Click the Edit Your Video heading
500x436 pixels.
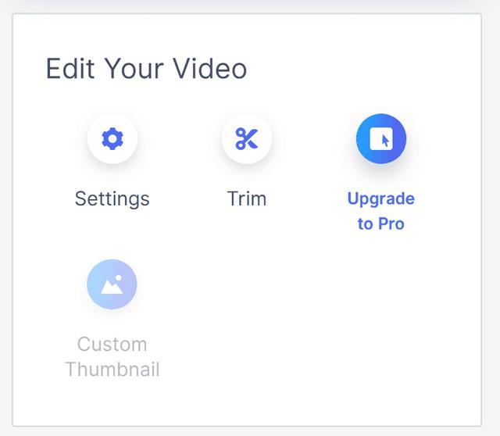click(146, 69)
